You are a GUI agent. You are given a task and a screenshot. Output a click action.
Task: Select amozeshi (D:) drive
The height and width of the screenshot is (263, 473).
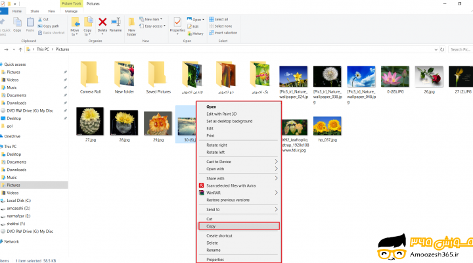18,208
